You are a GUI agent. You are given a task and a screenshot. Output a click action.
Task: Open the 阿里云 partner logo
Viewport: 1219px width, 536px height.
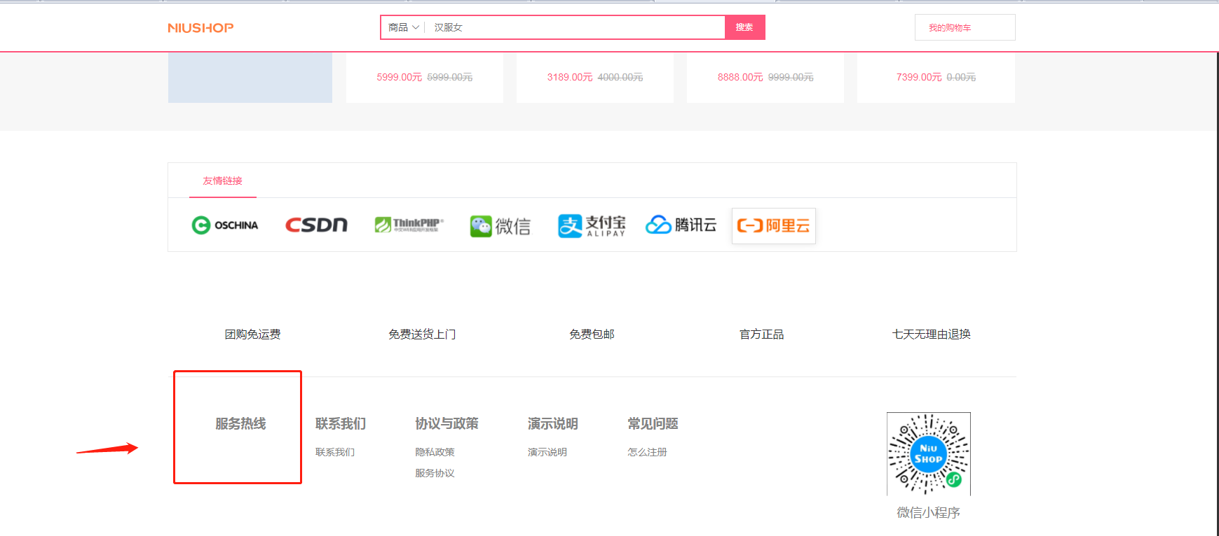pos(773,225)
